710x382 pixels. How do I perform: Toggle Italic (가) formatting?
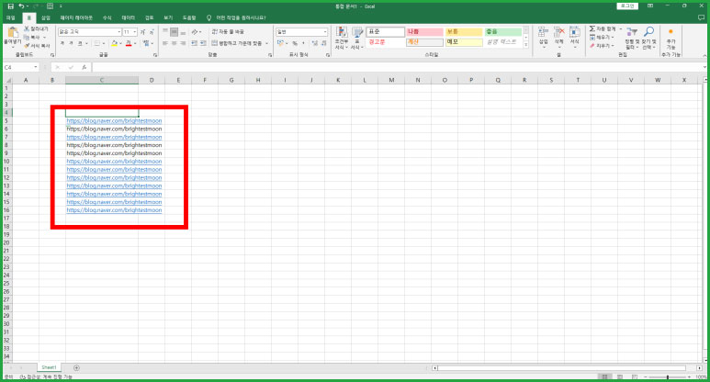71,43
